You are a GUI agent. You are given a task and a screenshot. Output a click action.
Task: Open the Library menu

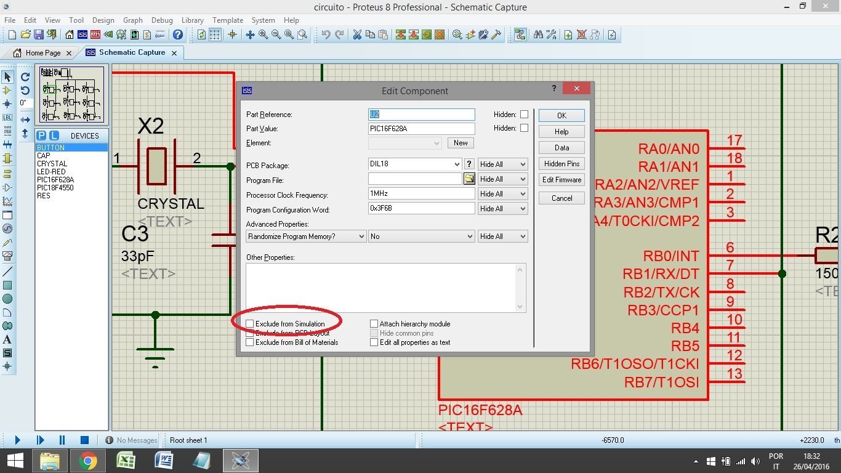(192, 20)
